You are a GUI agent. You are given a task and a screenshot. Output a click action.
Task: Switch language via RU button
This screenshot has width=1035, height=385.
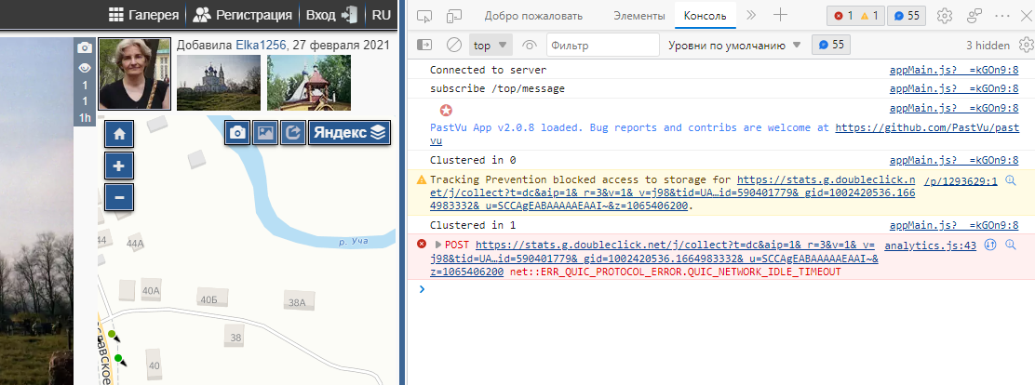381,15
